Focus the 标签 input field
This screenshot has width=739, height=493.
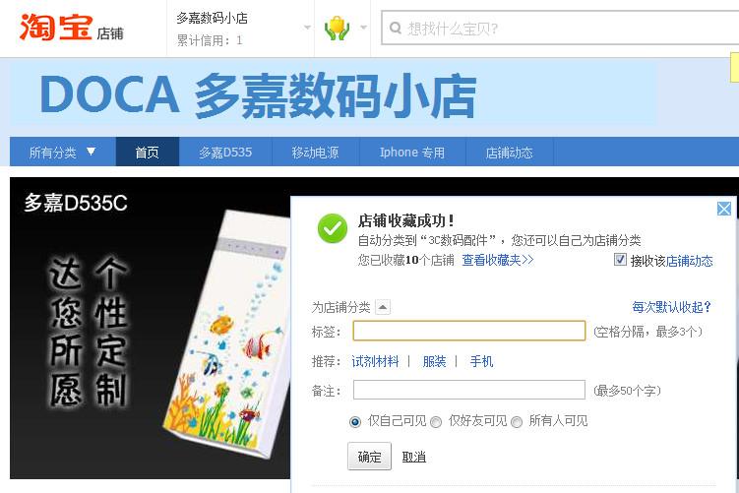point(469,331)
